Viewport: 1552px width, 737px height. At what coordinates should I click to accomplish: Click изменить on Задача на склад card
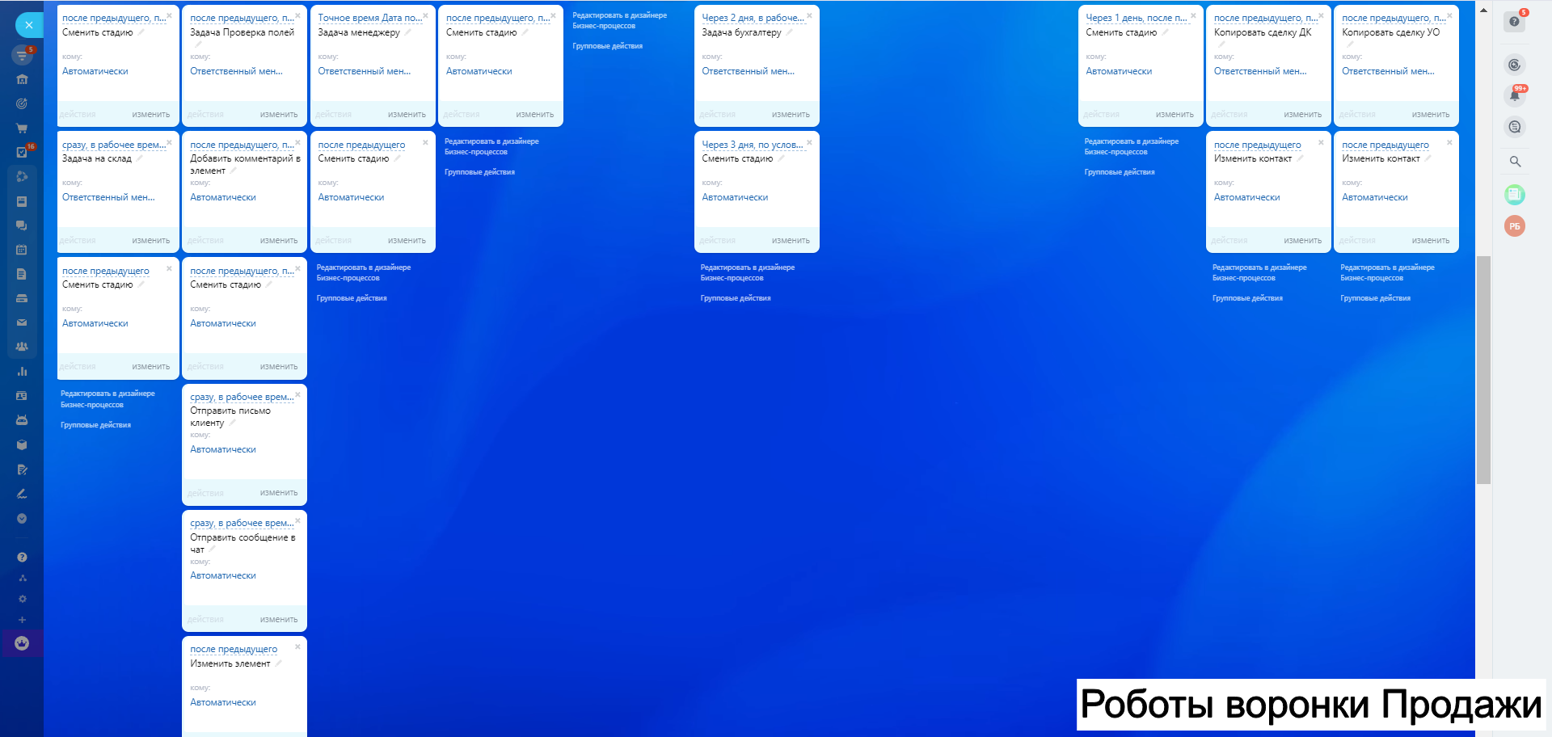151,241
